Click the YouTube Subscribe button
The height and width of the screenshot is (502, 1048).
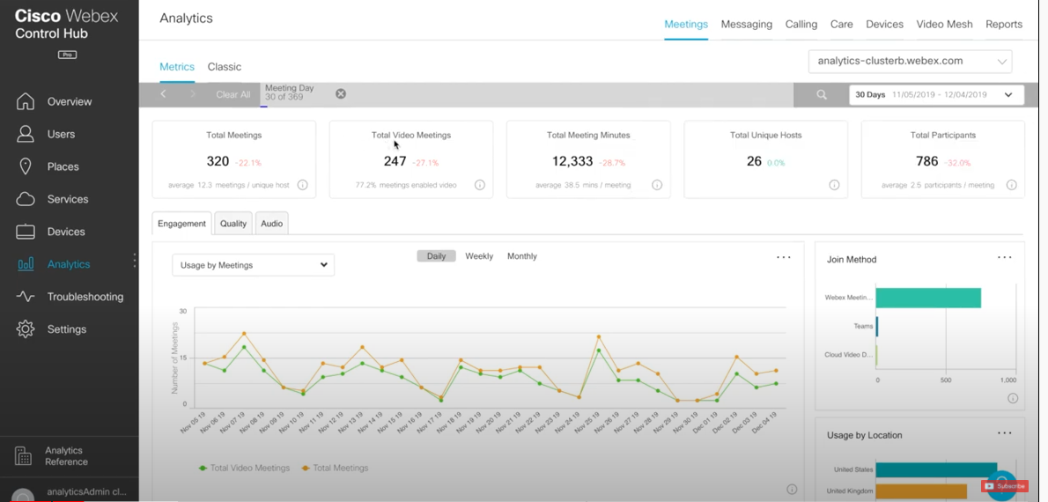[x=1005, y=486]
